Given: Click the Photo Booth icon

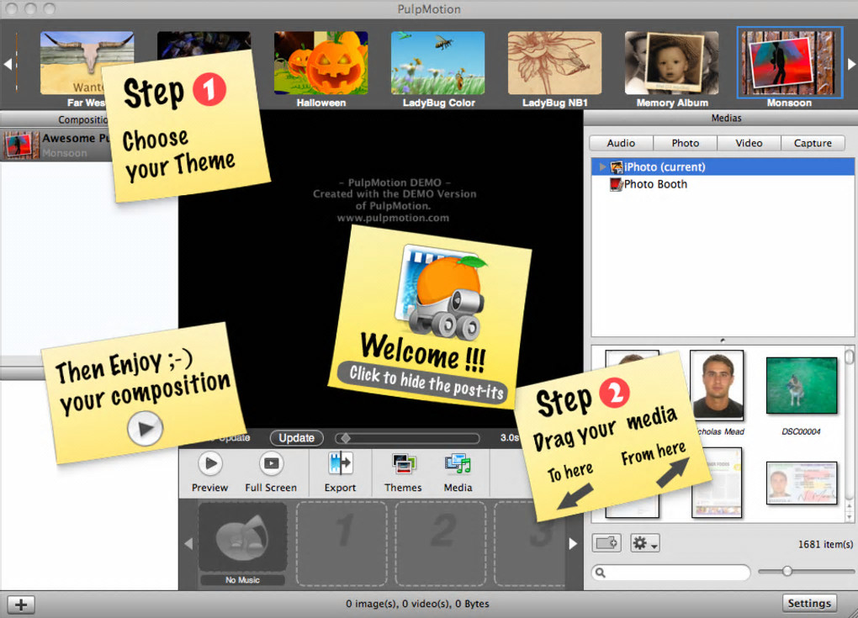Looking at the screenshot, I should (x=617, y=184).
